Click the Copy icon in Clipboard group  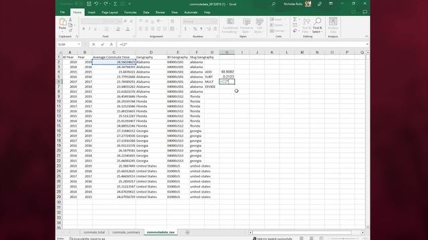(x=70, y=25)
